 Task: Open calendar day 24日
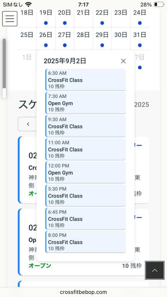tap(140, 17)
